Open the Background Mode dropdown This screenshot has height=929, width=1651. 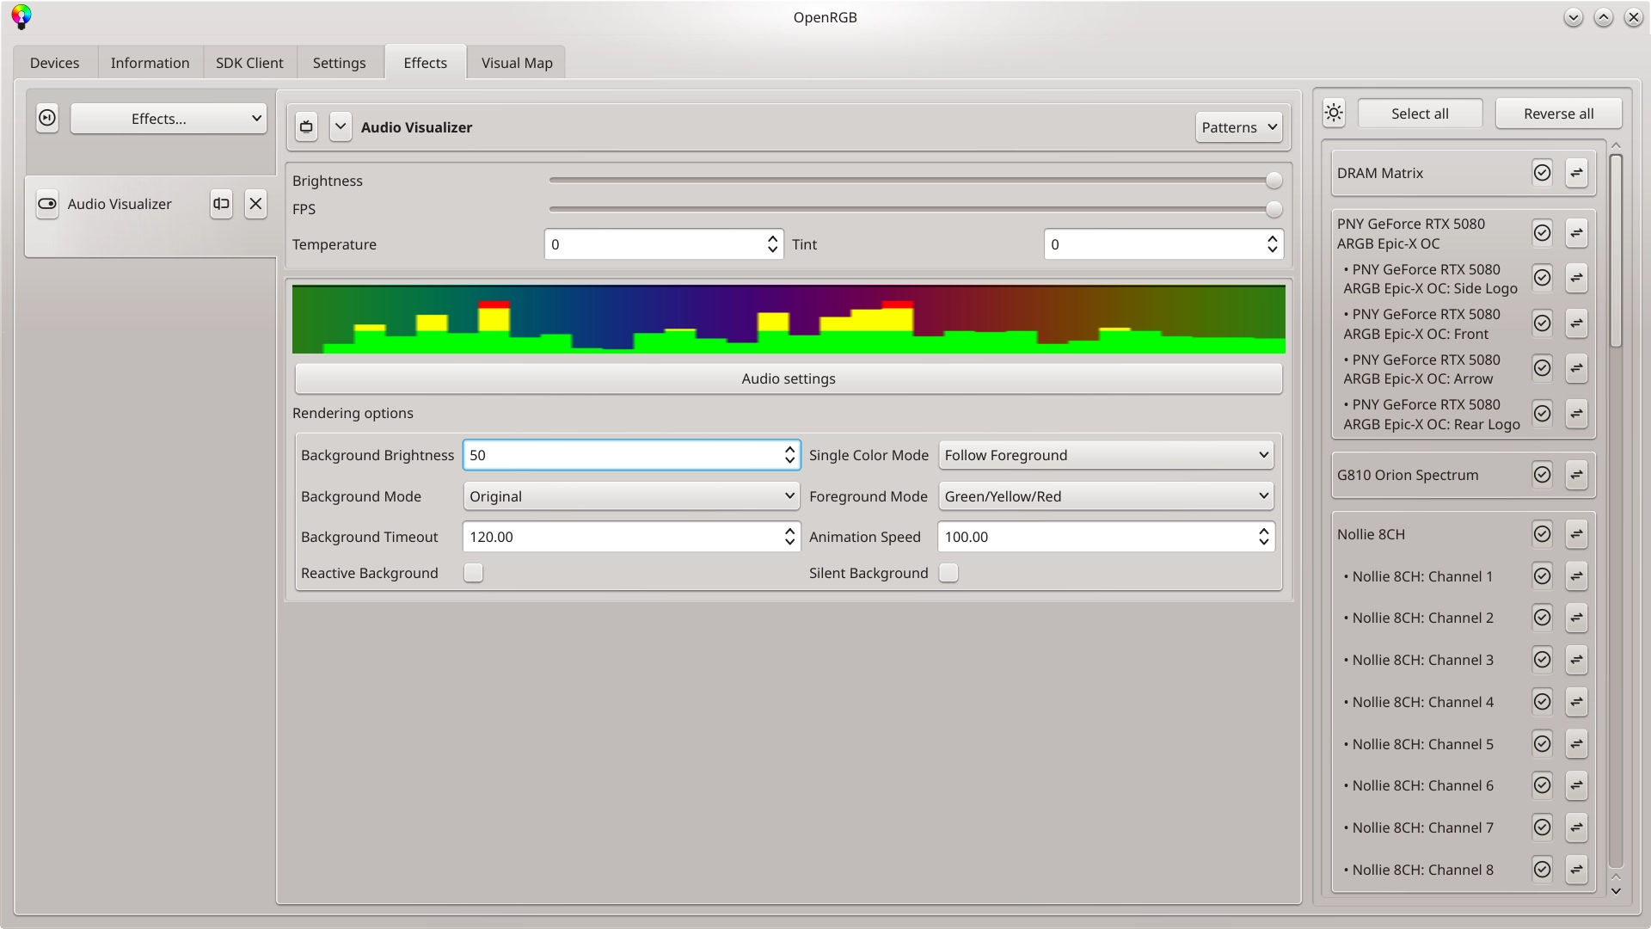pos(632,496)
